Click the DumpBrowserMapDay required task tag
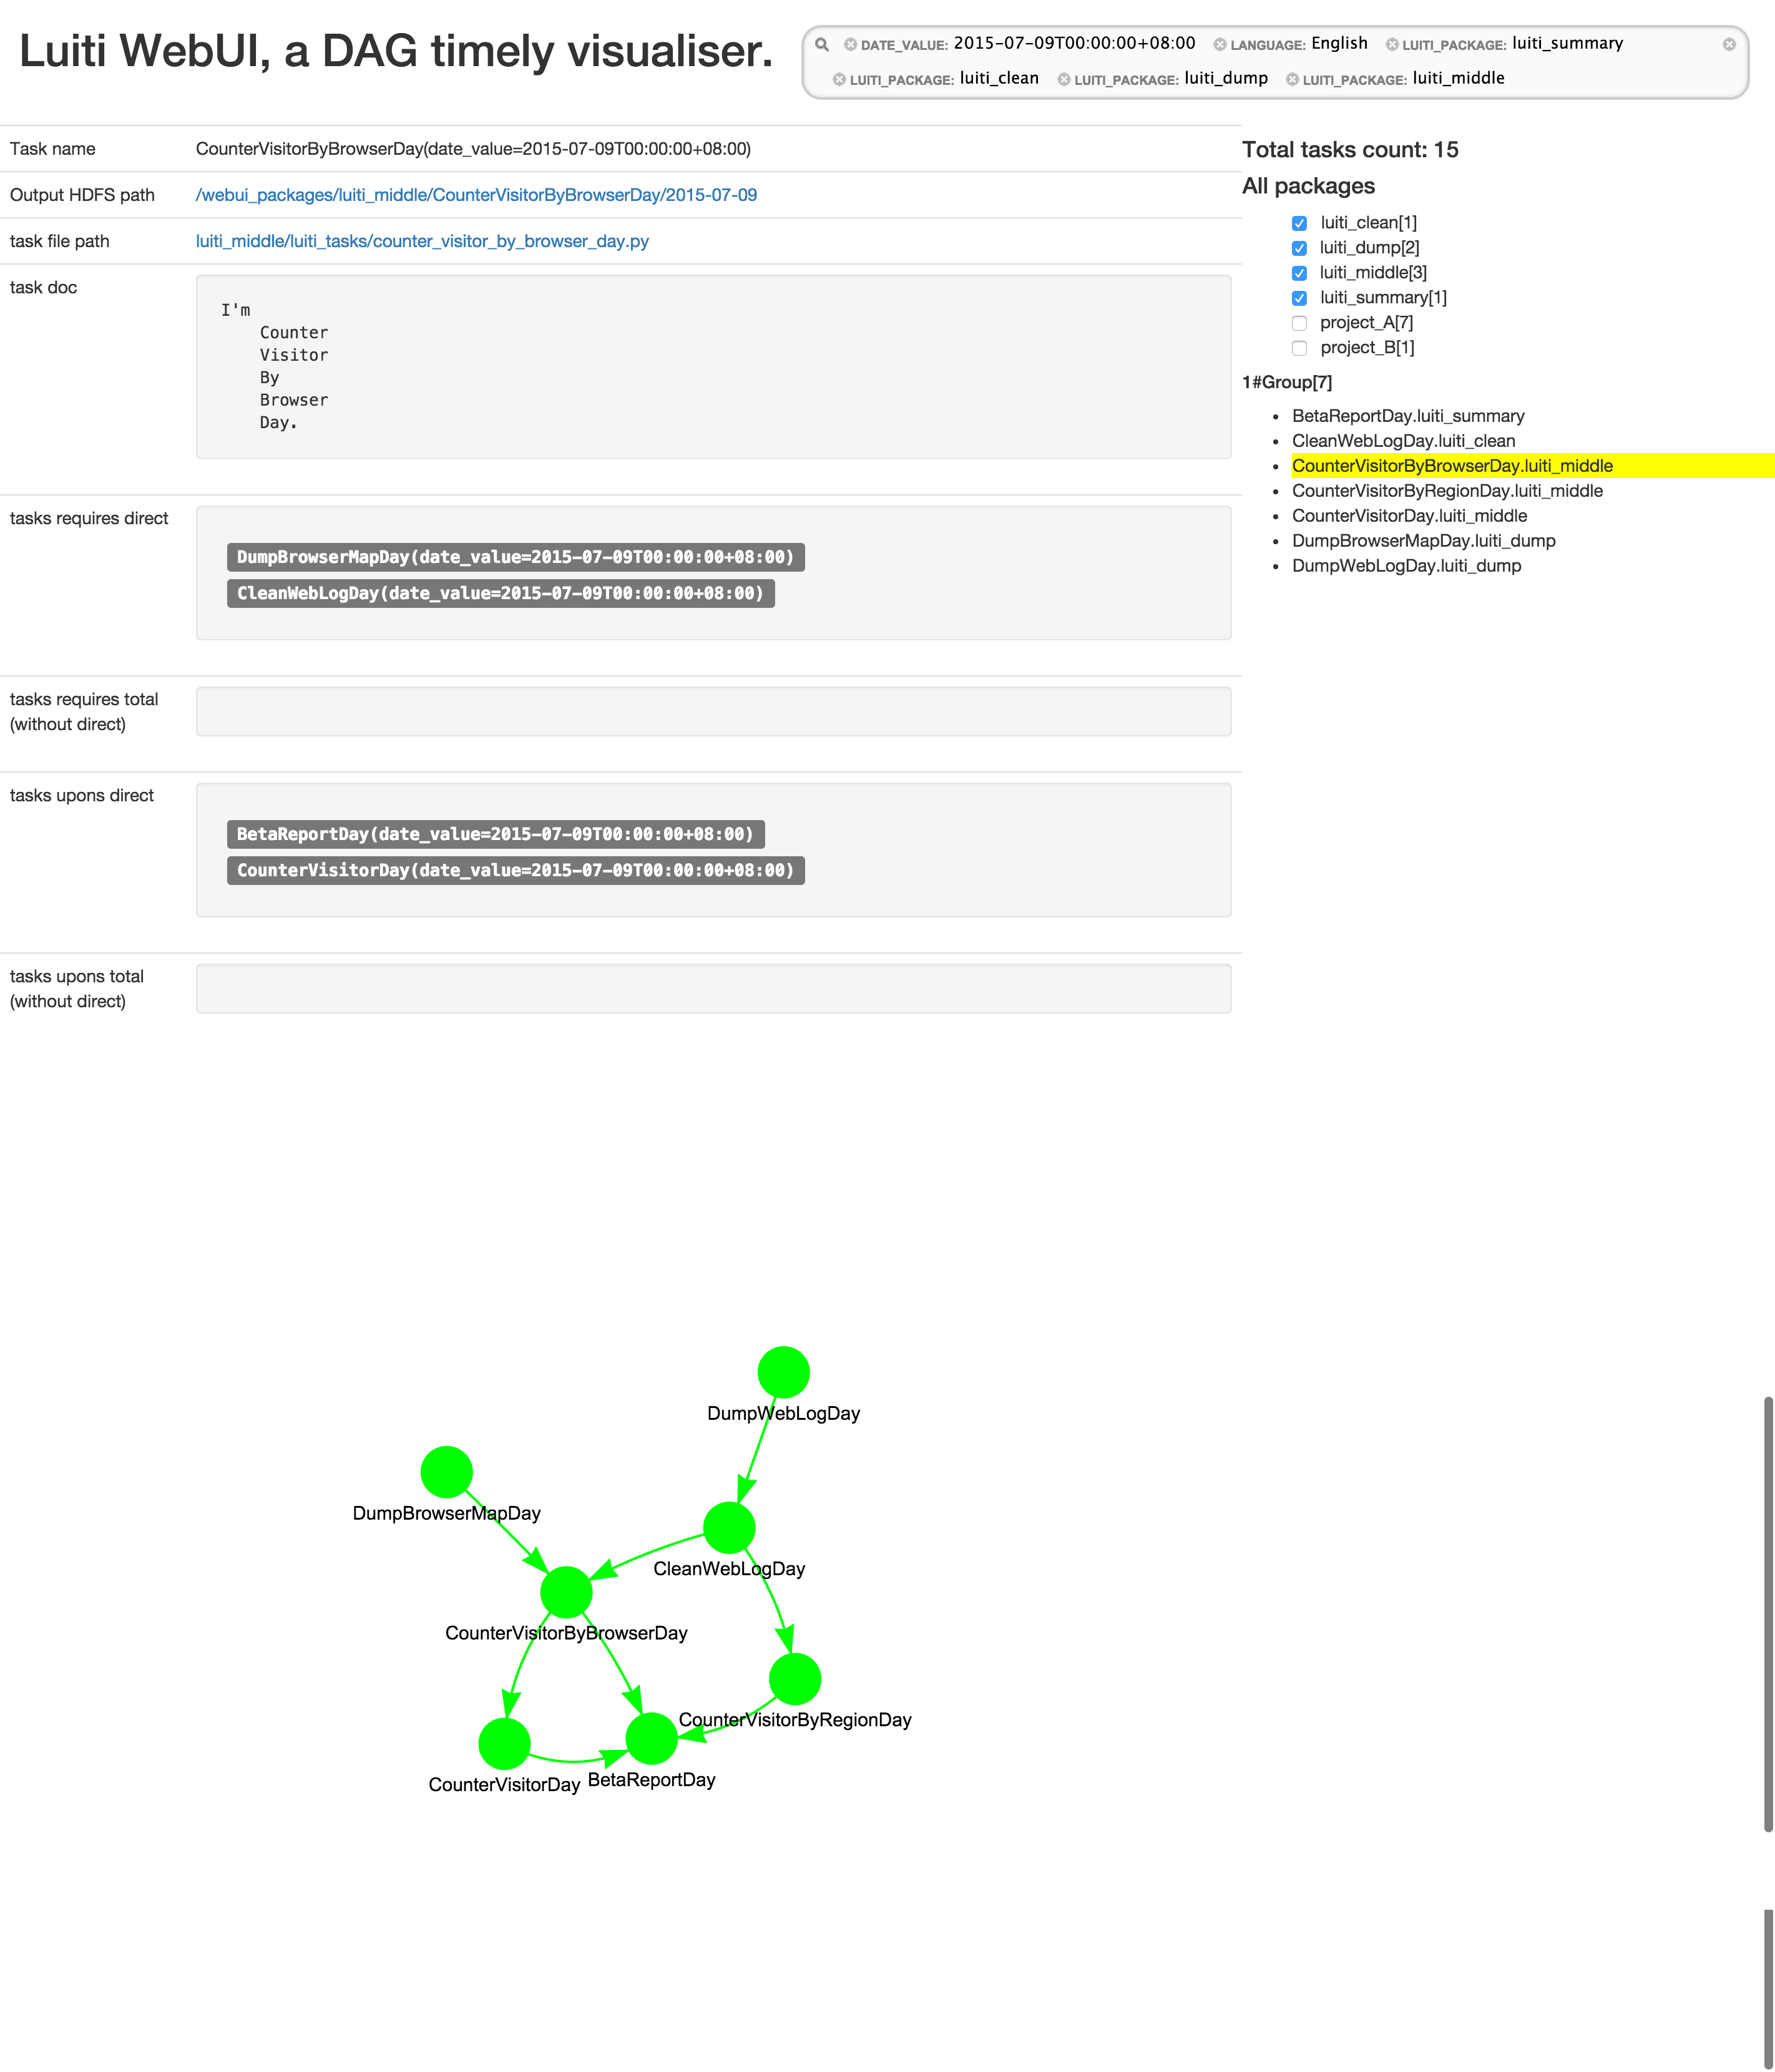1775x2072 pixels. coord(515,557)
